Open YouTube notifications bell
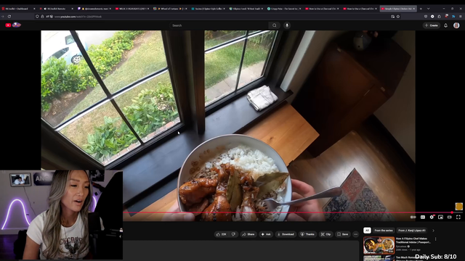 pyautogui.click(x=445, y=25)
